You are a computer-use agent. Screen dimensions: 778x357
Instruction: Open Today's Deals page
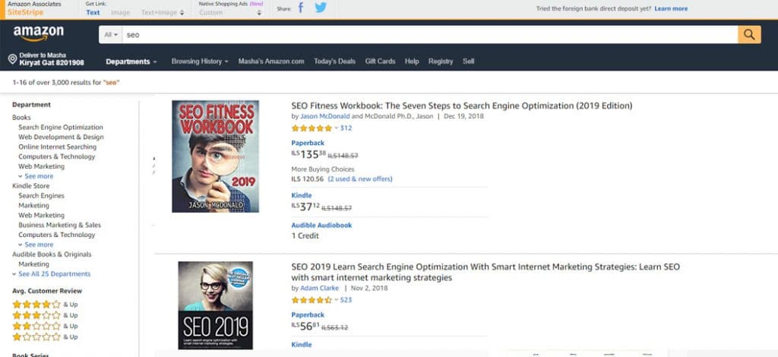tap(334, 62)
